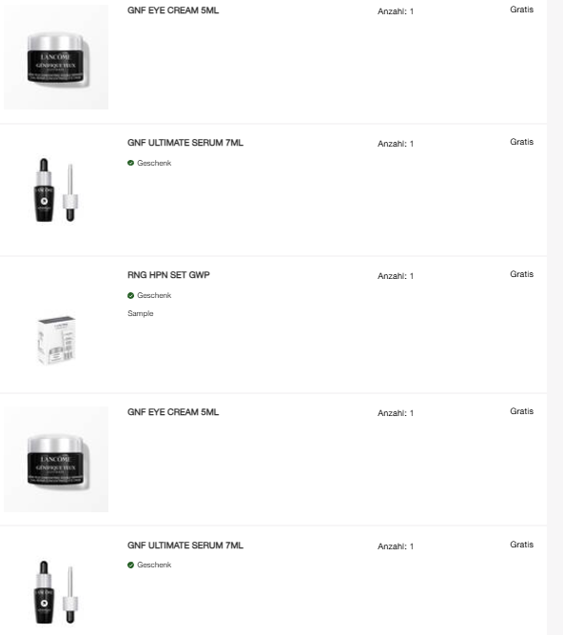Click the first GNF Eye Cream jar thumbnail
This screenshot has height=635, width=563.
coord(56,57)
